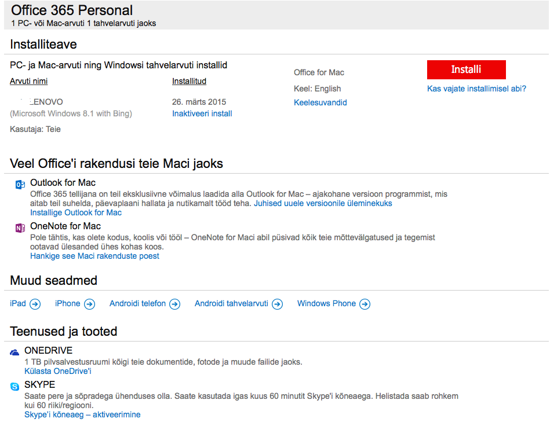Click the SKYPE heading
The image size is (550, 422).
39,384
